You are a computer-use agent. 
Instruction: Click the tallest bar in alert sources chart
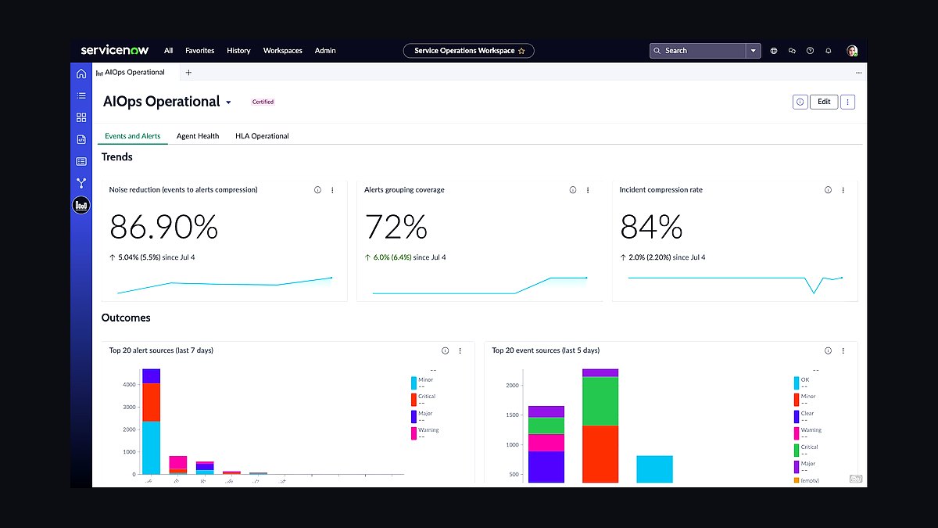click(x=151, y=421)
